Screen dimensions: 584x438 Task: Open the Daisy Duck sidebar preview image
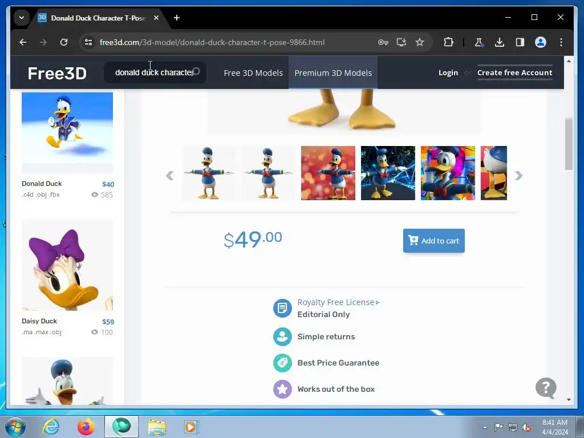67,265
